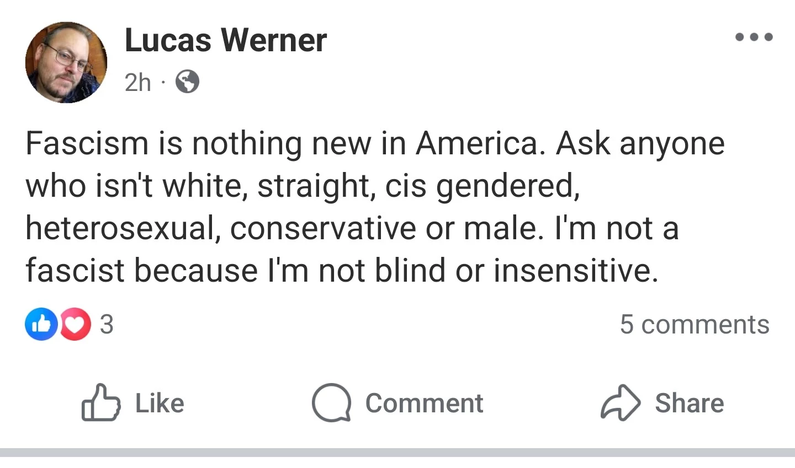
Task: Click the globe public audience icon
Action: pos(187,82)
